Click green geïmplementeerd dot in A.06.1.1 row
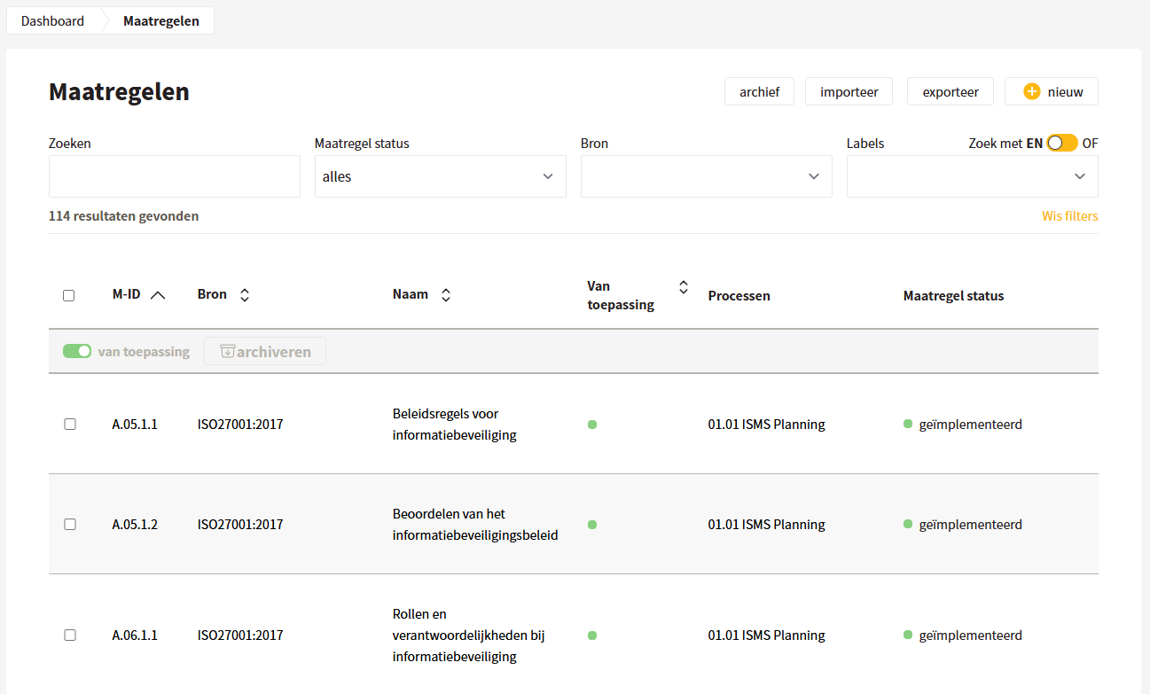Image resolution: width=1150 pixels, height=694 pixels. (908, 635)
